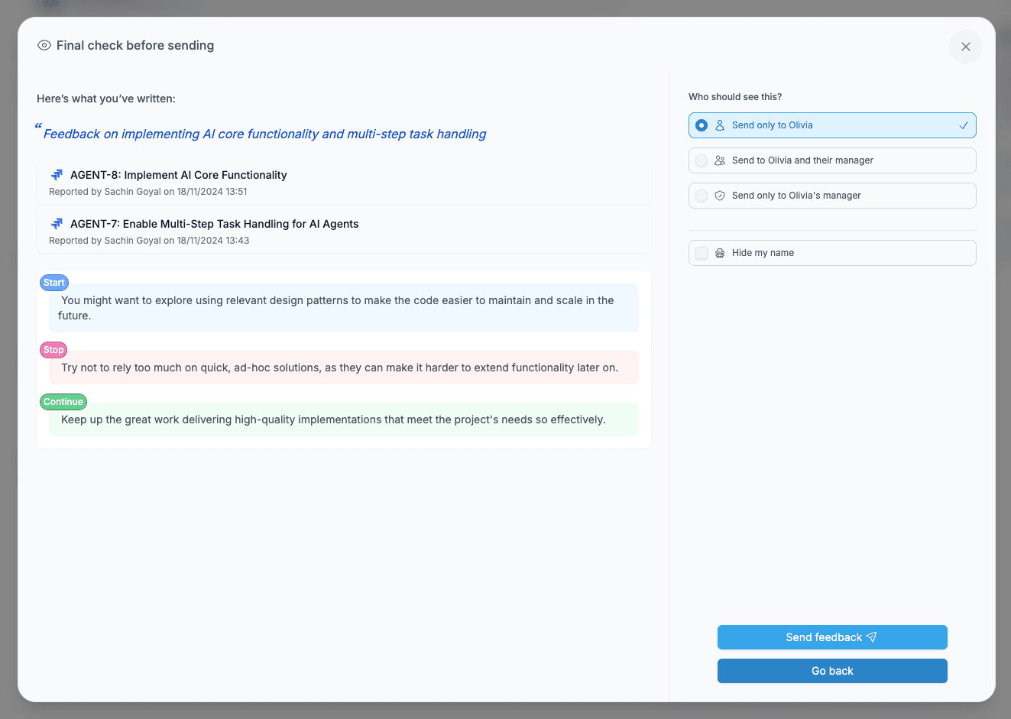Send the feedback with the Send feedback button
The image size is (1011, 719).
pos(832,637)
